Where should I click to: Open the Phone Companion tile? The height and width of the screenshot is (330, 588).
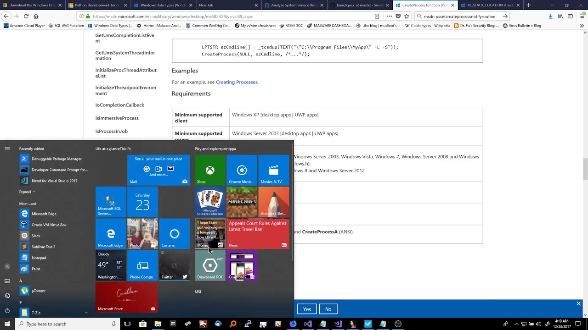(142, 265)
